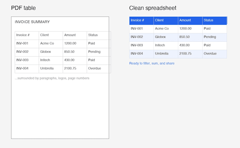240x148 pixels.
Task: Click 'Client' header in PDF table
Action: click(51, 35)
